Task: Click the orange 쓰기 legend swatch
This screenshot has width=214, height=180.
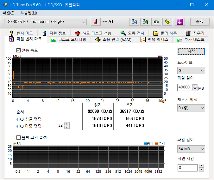Action: pyautogui.click(x=156, y=143)
